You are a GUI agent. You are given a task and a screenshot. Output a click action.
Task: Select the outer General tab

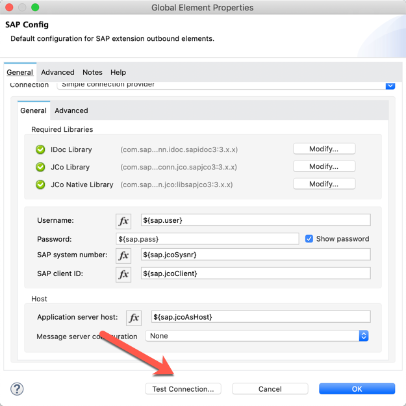point(19,72)
